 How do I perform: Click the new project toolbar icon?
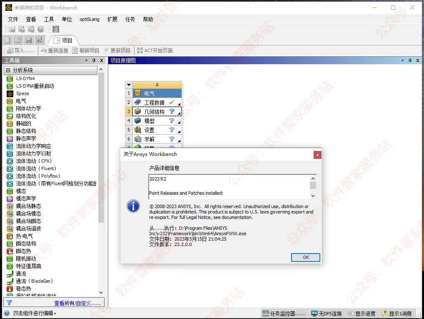tap(7, 40)
